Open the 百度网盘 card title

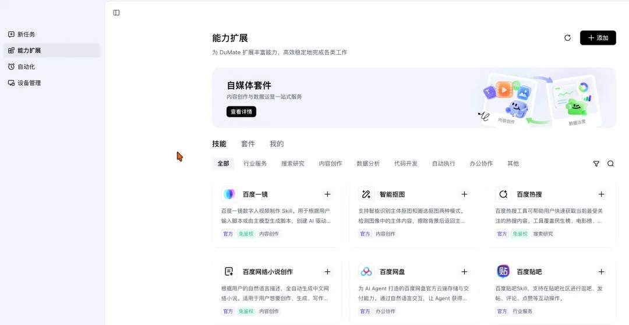pyautogui.click(x=393, y=271)
